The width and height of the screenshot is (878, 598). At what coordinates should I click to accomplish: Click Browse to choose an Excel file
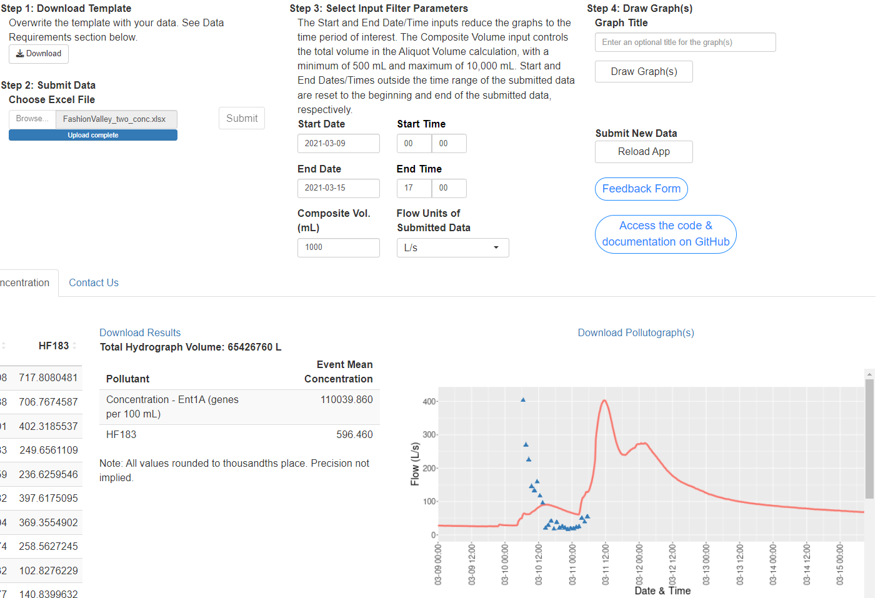coord(32,118)
